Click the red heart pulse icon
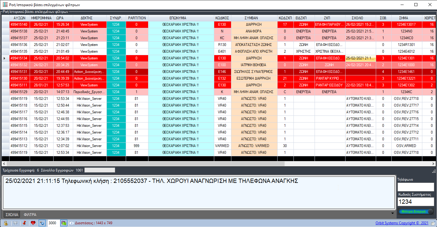 tap(33, 223)
